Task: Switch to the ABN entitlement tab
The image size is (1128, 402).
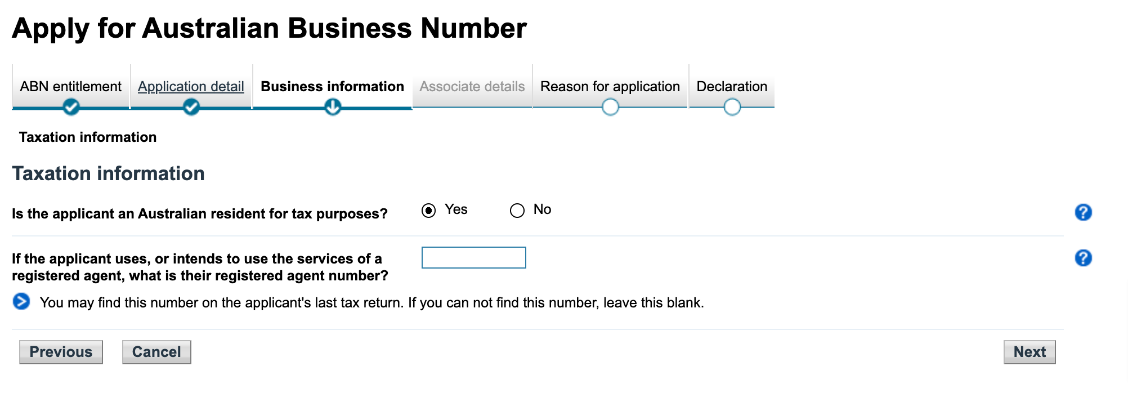Action: (71, 86)
